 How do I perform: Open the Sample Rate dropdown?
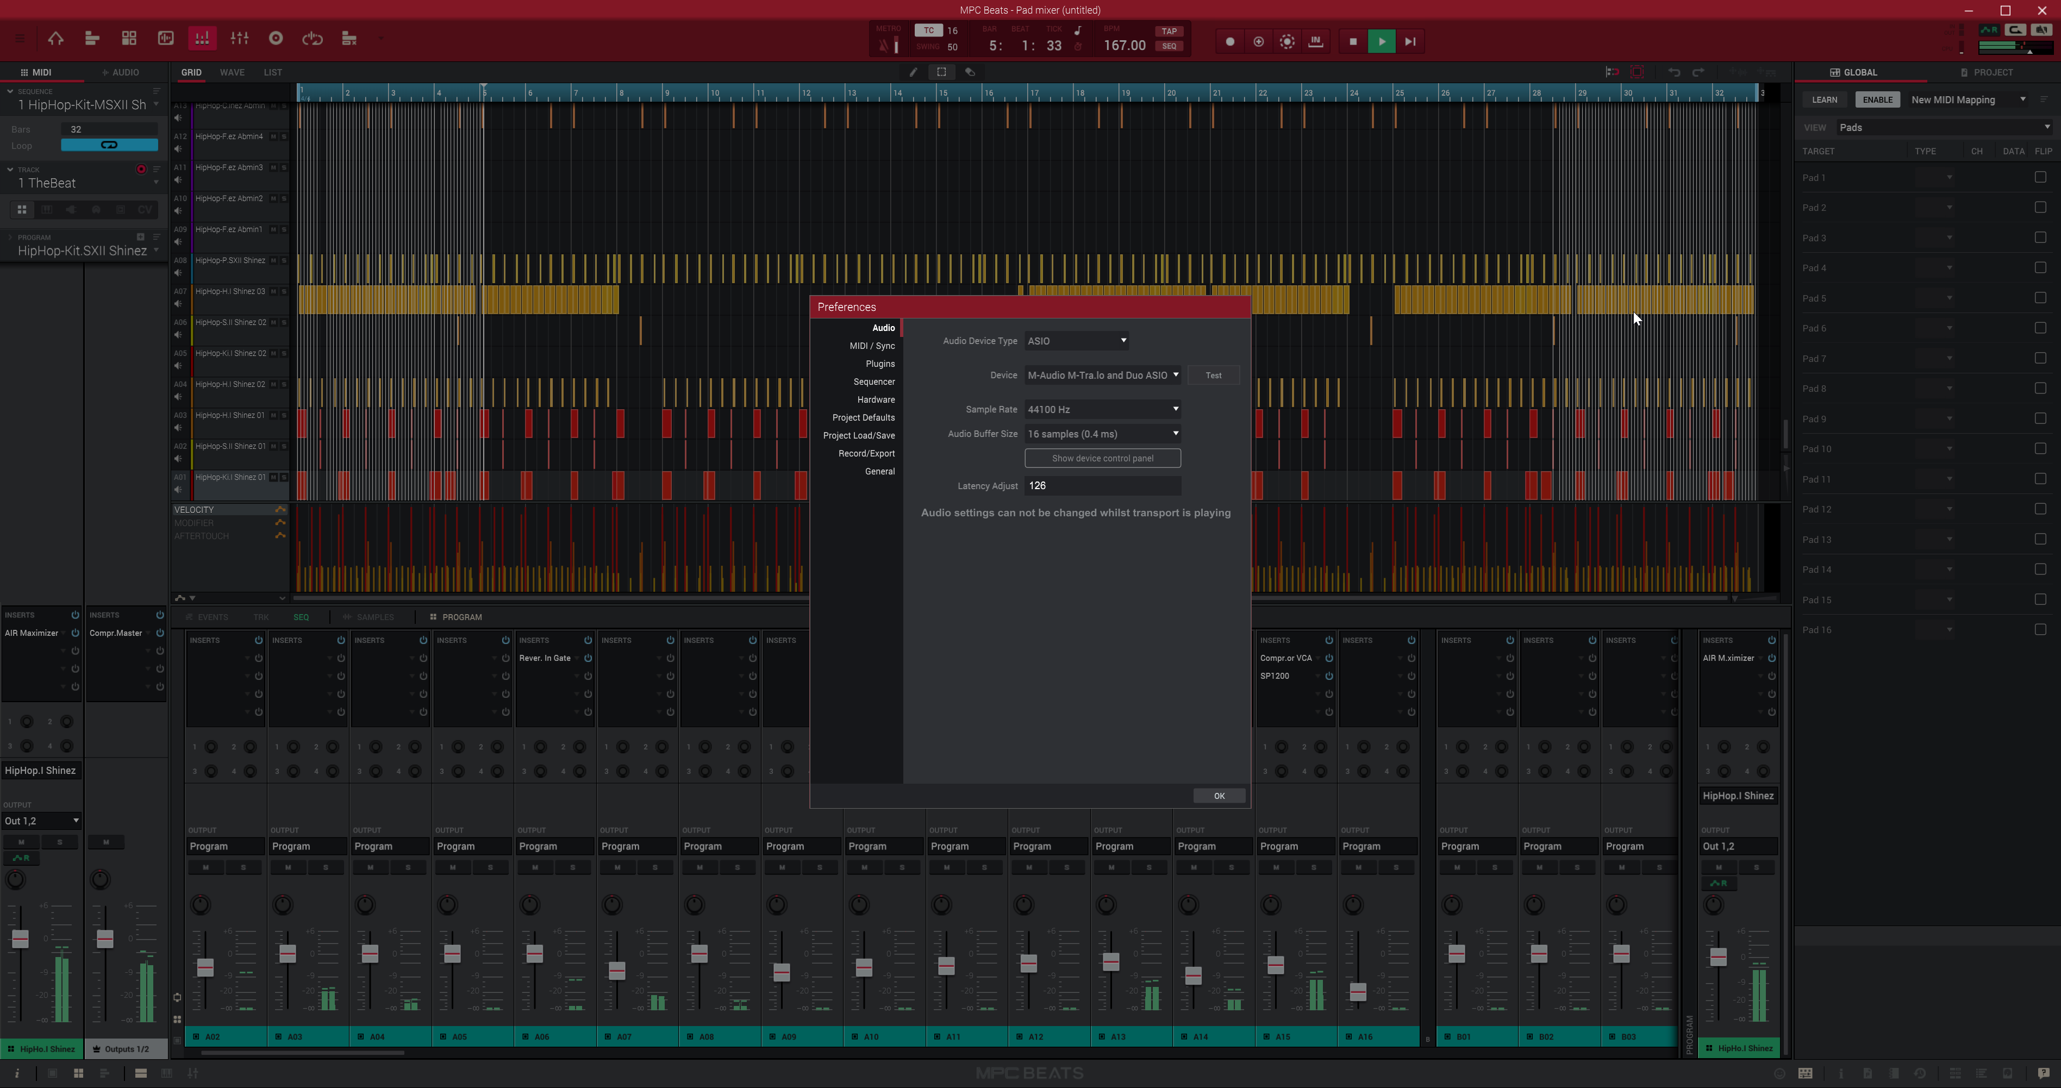coord(1102,410)
